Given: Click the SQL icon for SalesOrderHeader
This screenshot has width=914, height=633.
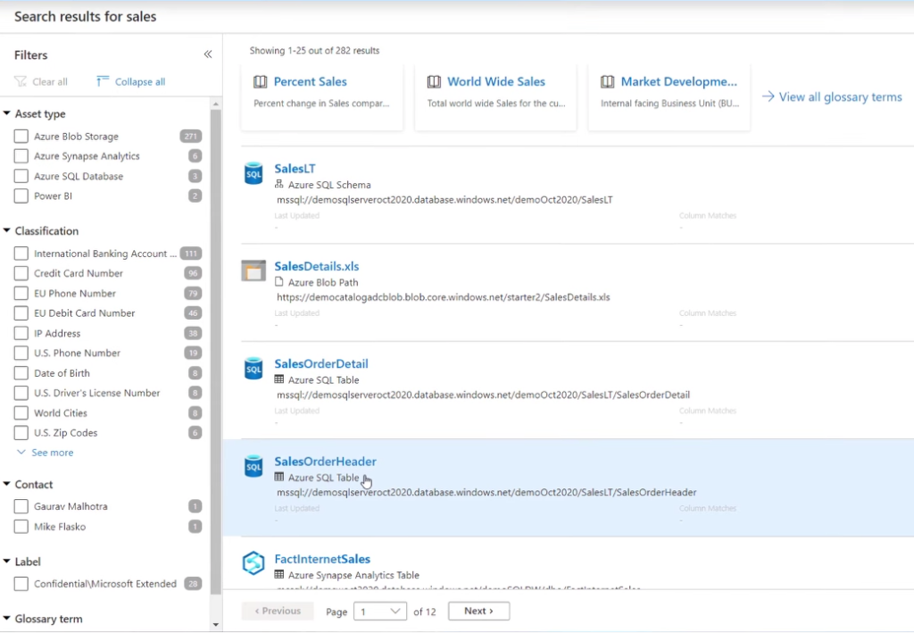Looking at the screenshot, I should (253, 466).
